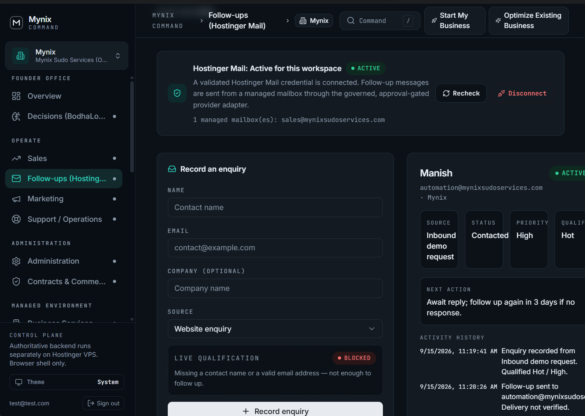Click the rocket icon on Start My Business
This screenshot has height=416, width=585.
pyautogui.click(x=434, y=21)
